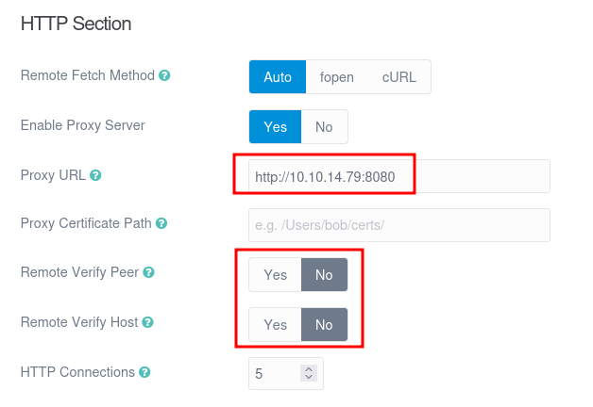Click into the Proxy URL text field
Image resolution: width=593 pixels, height=407 pixels.
pyautogui.click(x=397, y=176)
